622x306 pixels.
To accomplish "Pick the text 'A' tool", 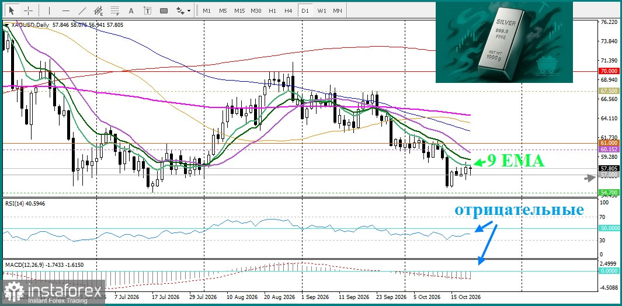I will pyautogui.click(x=131, y=11).
